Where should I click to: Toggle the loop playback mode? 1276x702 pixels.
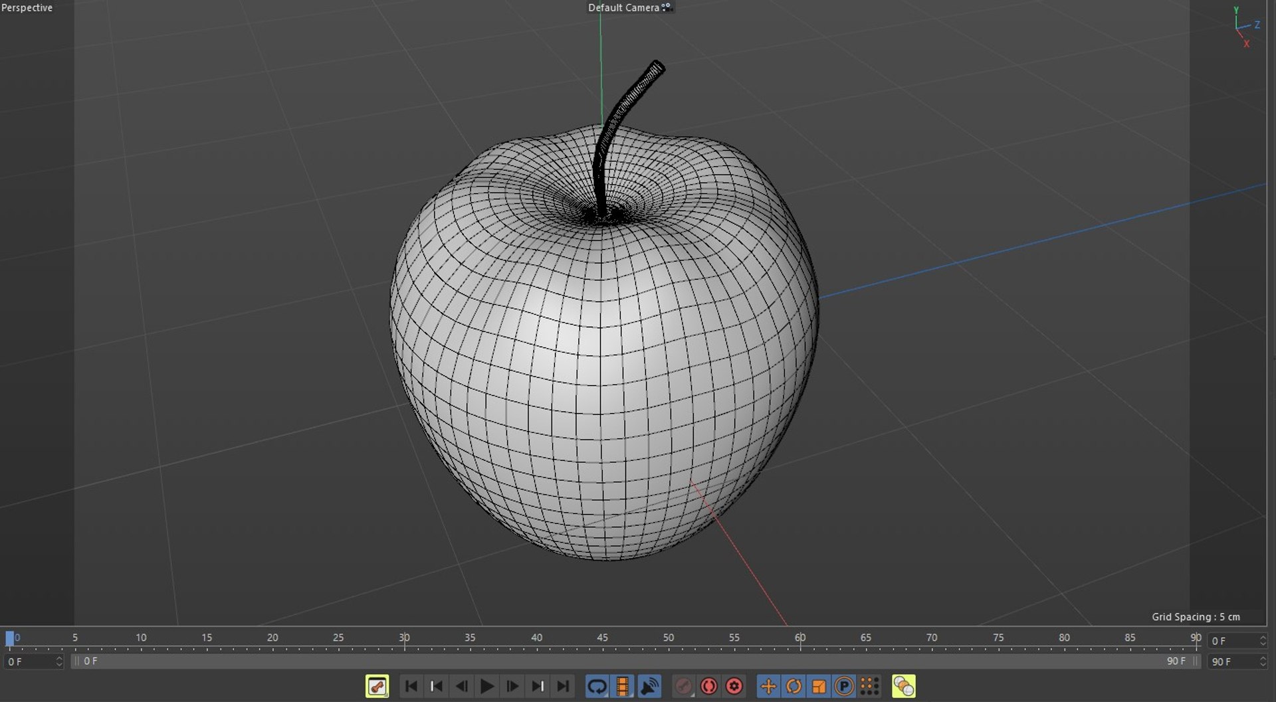coord(597,686)
